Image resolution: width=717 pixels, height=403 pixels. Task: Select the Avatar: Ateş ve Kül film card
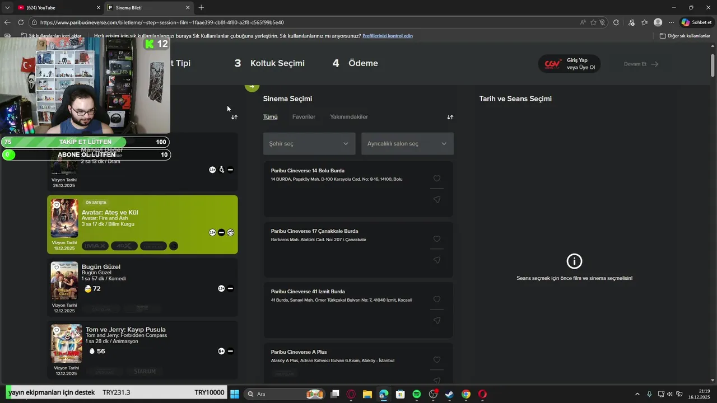[x=142, y=224]
